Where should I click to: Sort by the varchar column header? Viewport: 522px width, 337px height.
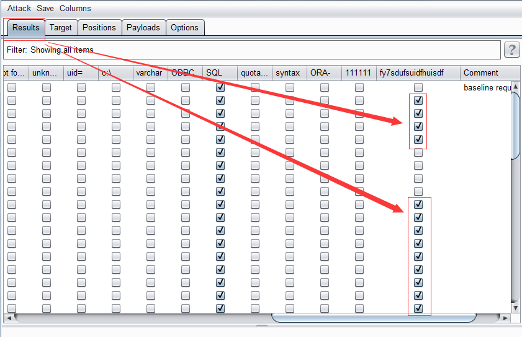coord(150,72)
